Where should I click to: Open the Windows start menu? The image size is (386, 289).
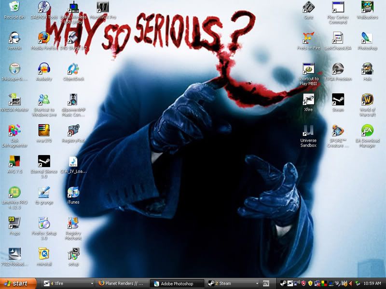point(18,283)
